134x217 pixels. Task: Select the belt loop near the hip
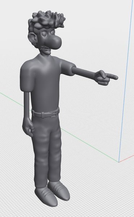tap(33, 113)
